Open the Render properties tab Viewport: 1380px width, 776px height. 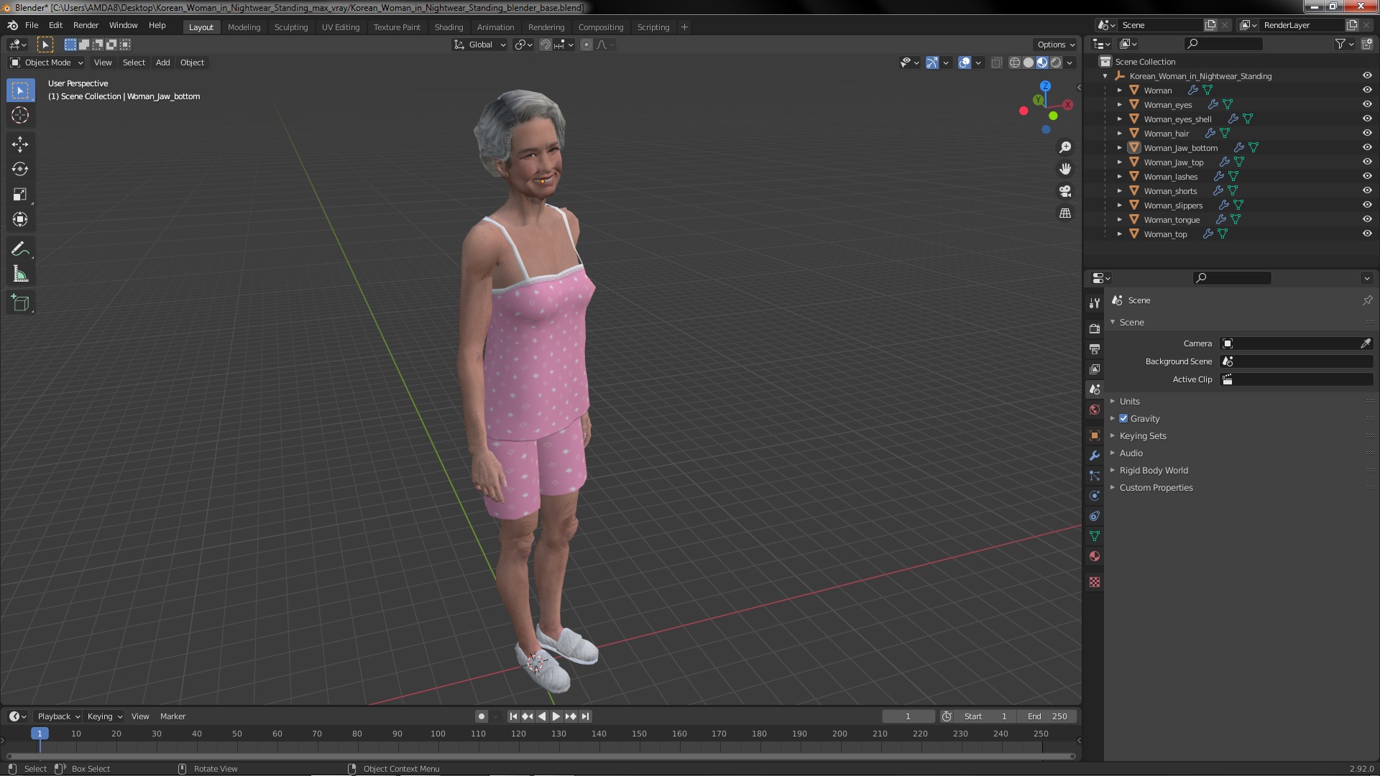coord(1095,328)
